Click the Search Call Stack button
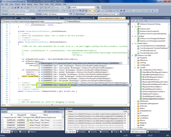Screen dimensions: 171x137 tap(52, 112)
